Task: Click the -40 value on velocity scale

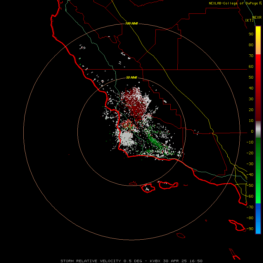Action: pyautogui.click(x=250, y=175)
